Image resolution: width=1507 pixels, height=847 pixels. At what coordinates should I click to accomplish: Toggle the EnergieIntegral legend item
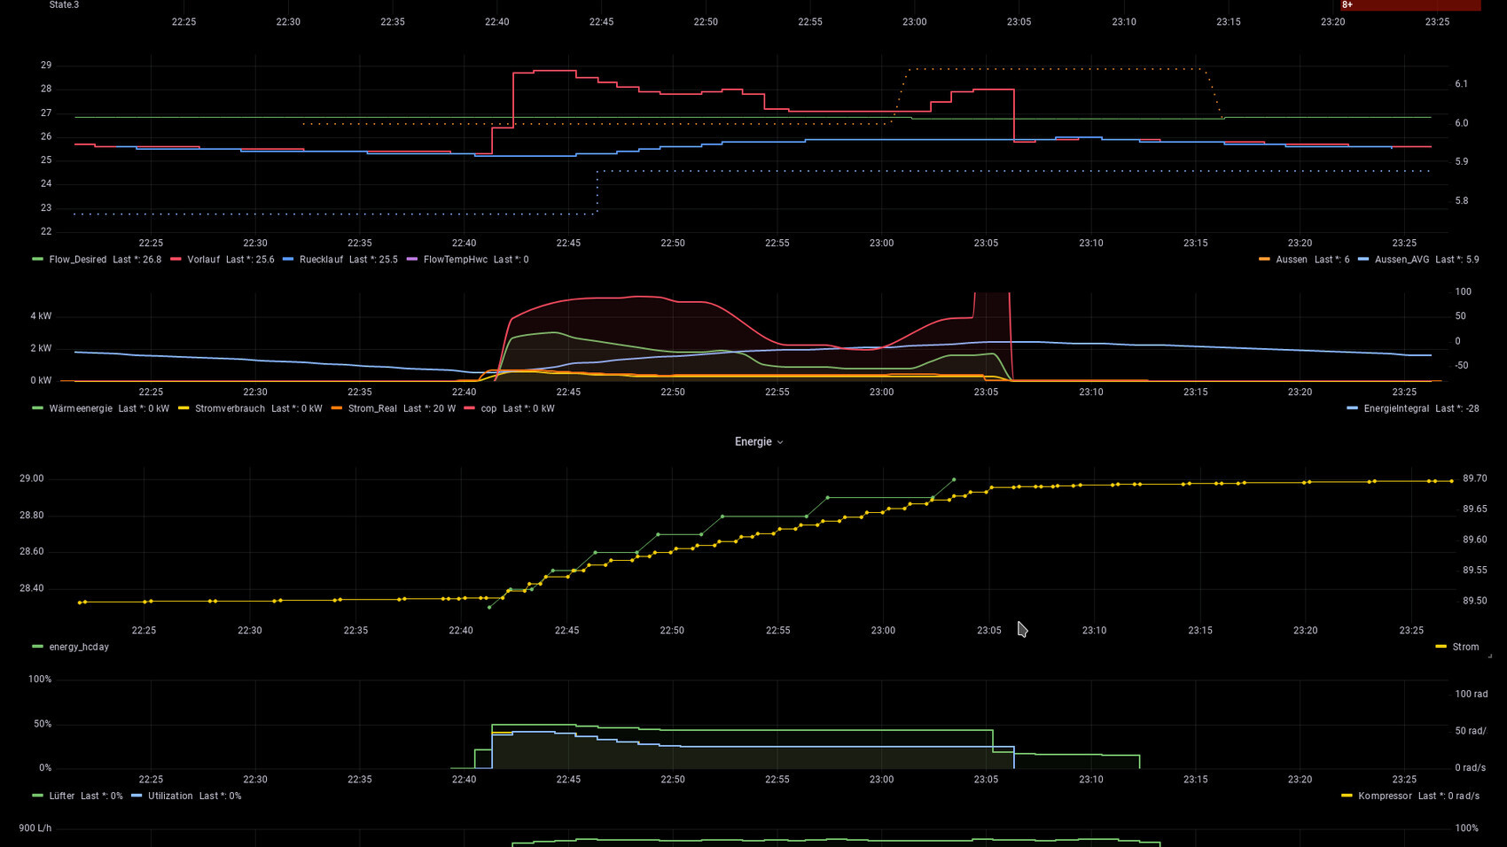click(x=1396, y=408)
